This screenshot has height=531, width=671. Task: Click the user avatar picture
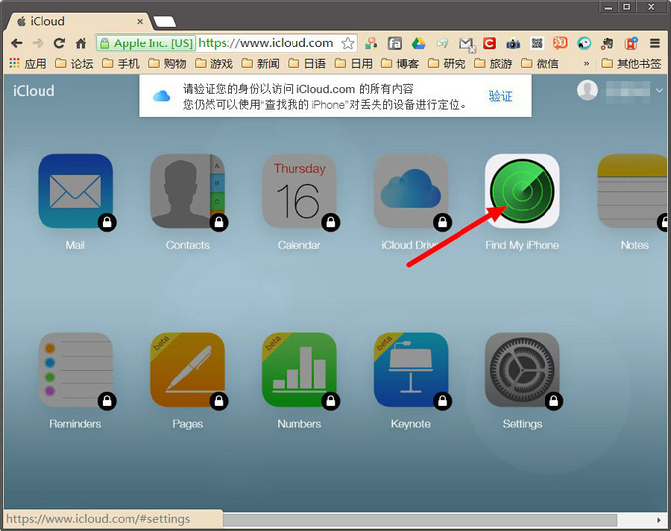[x=587, y=90]
